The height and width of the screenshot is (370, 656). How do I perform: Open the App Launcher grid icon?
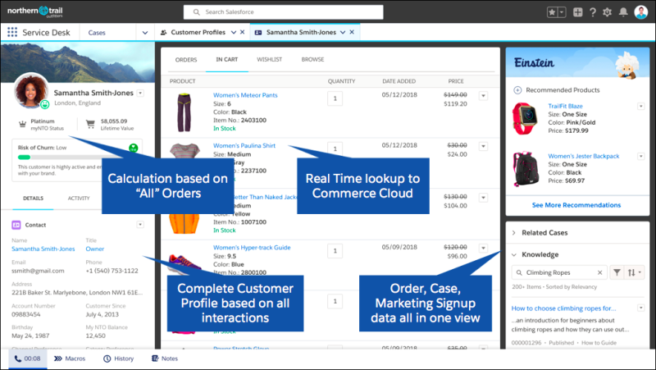12,32
